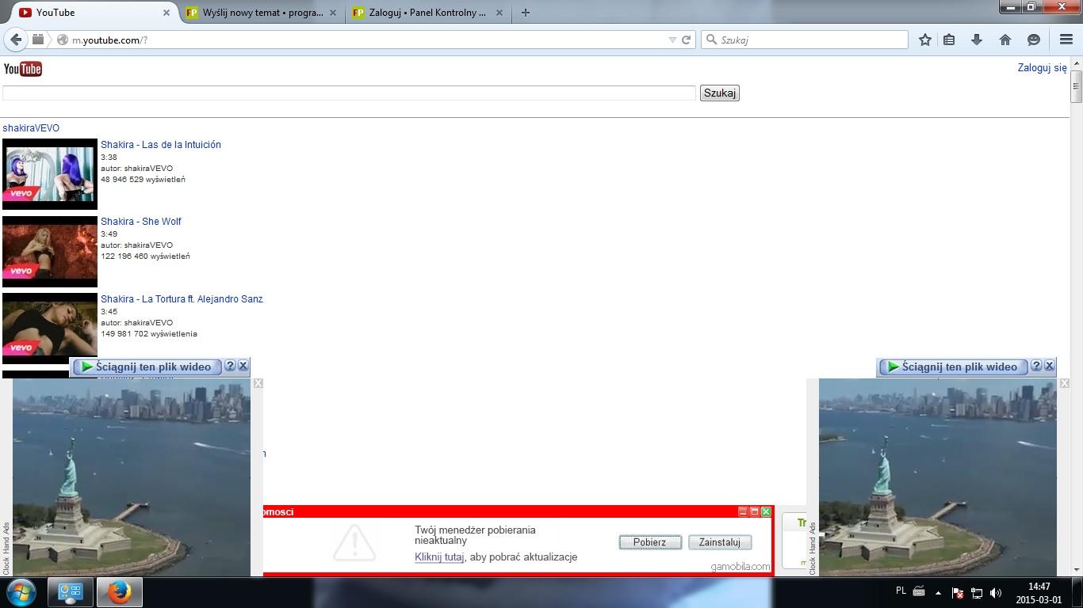This screenshot has width=1083, height=608.
Task: Close the left download video bar
Action: [x=243, y=366]
